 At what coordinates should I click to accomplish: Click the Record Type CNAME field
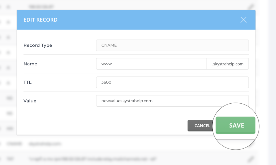coord(172,45)
